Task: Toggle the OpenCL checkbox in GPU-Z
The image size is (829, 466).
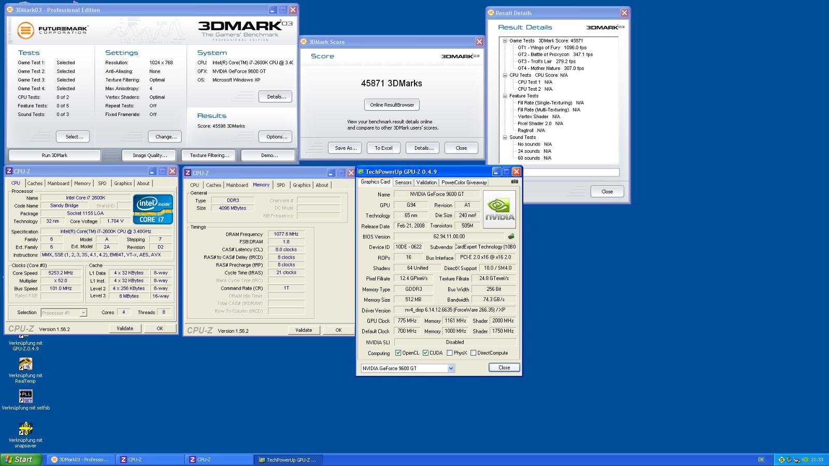Action: tap(398, 353)
